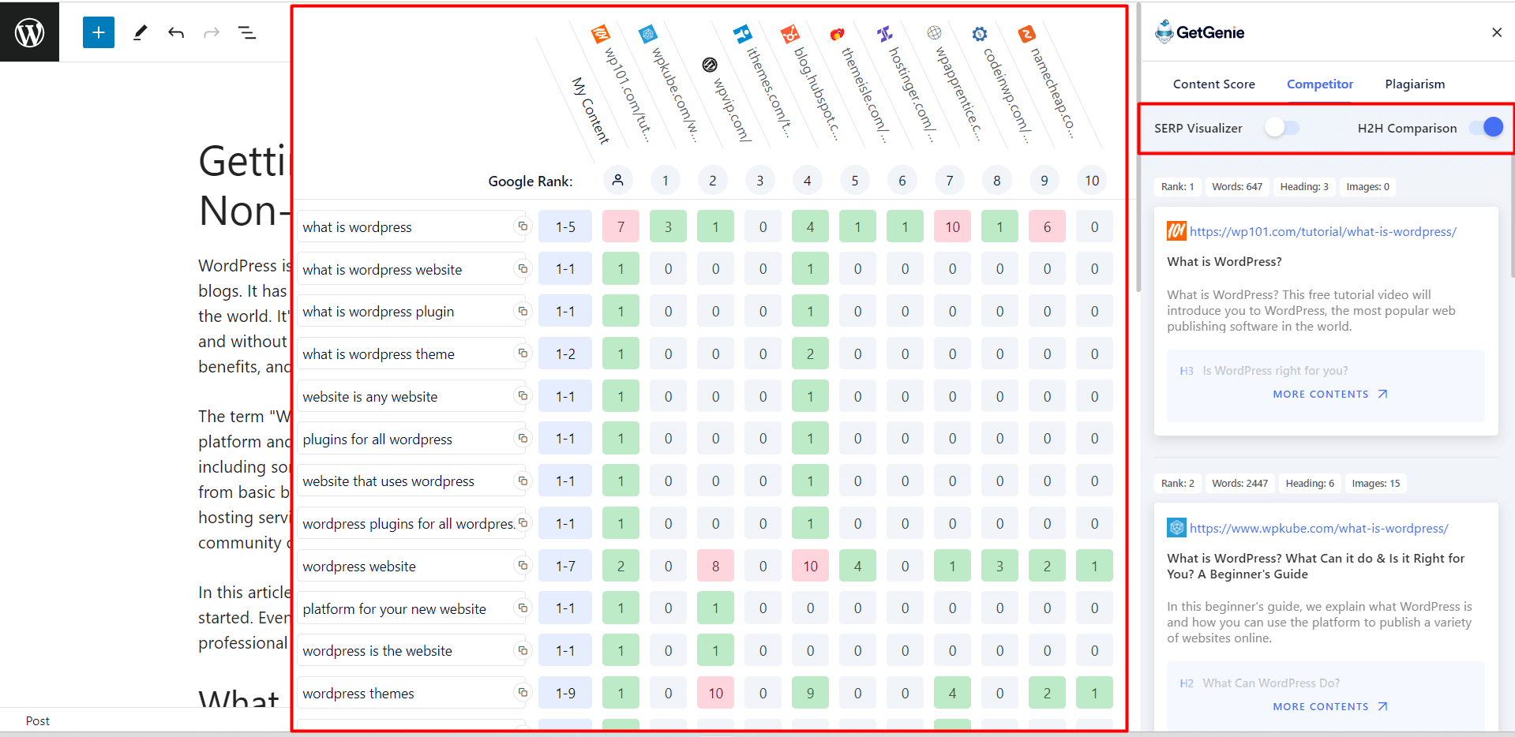Copy the keyword 'platform for your new website'
This screenshot has height=737, width=1515.
(x=523, y=608)
